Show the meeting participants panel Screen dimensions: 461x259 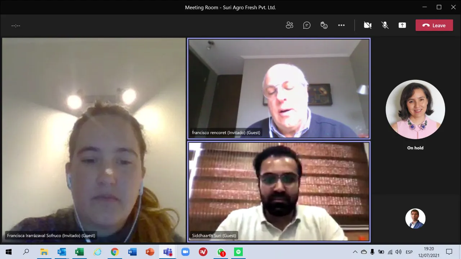click(290, 25)
